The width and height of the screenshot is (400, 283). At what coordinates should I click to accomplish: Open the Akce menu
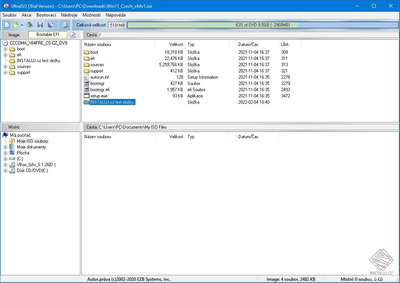[27, 15]
